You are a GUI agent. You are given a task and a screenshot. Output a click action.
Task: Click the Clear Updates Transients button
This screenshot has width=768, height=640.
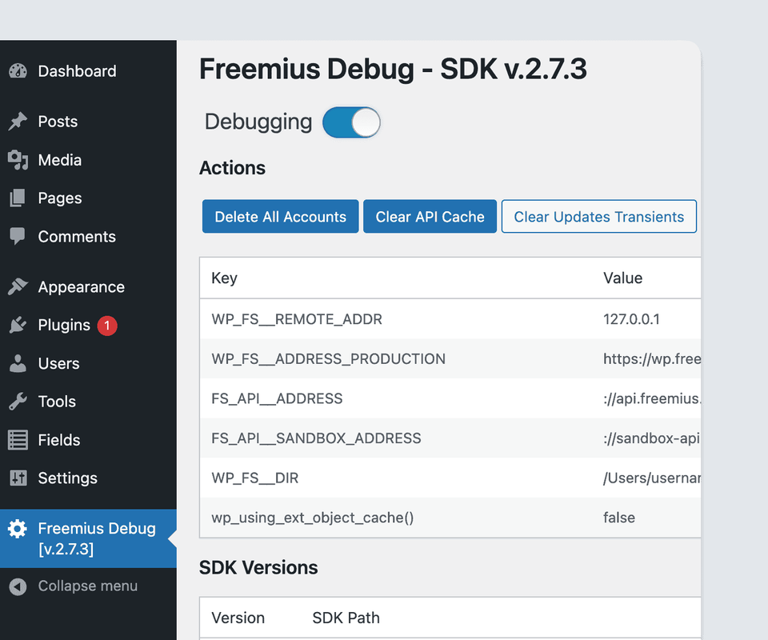pyautogui.click(x=598, y=217)
